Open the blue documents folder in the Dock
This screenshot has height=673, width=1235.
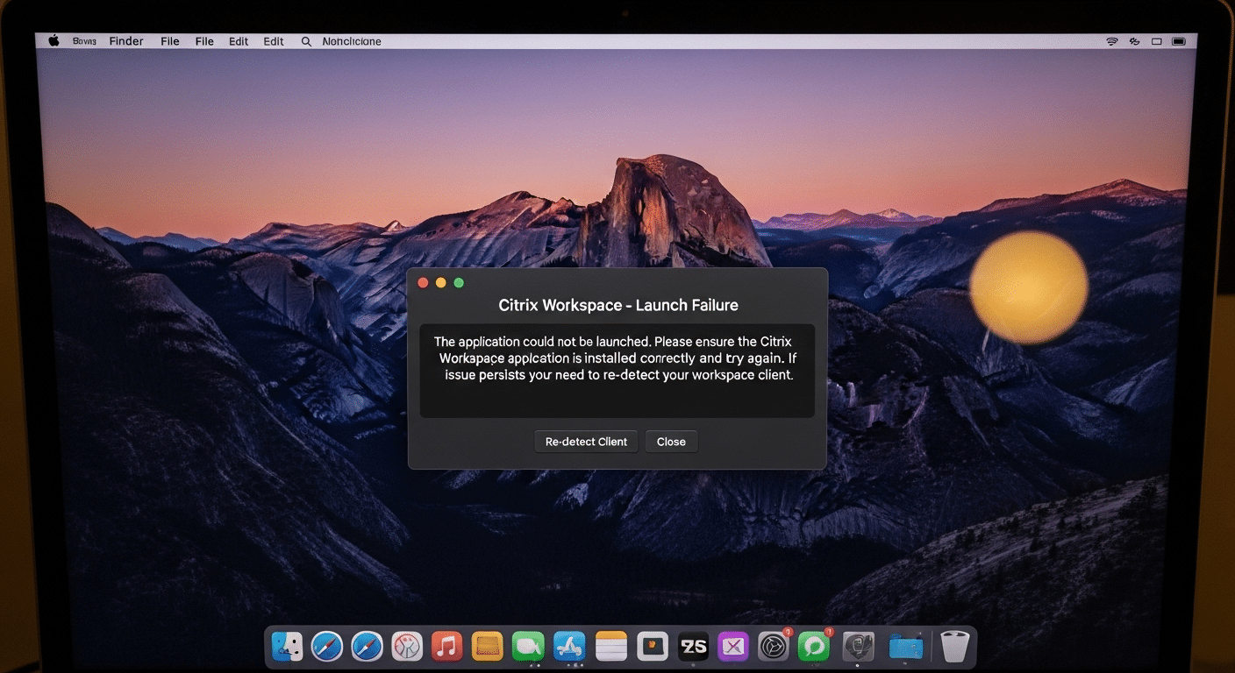coord(904,647)
